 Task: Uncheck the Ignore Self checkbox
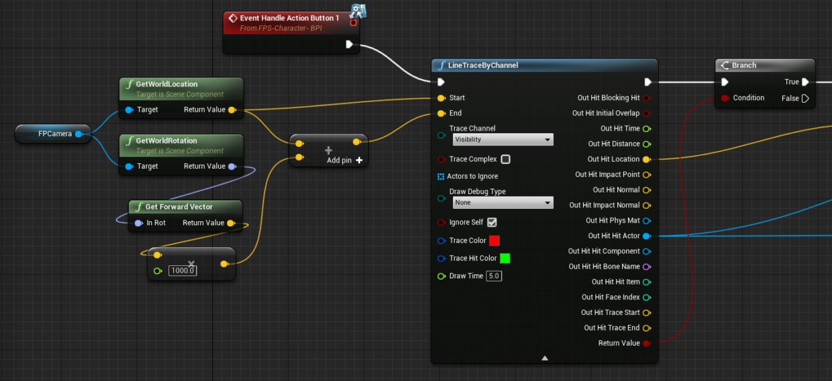tap(492, 222)
